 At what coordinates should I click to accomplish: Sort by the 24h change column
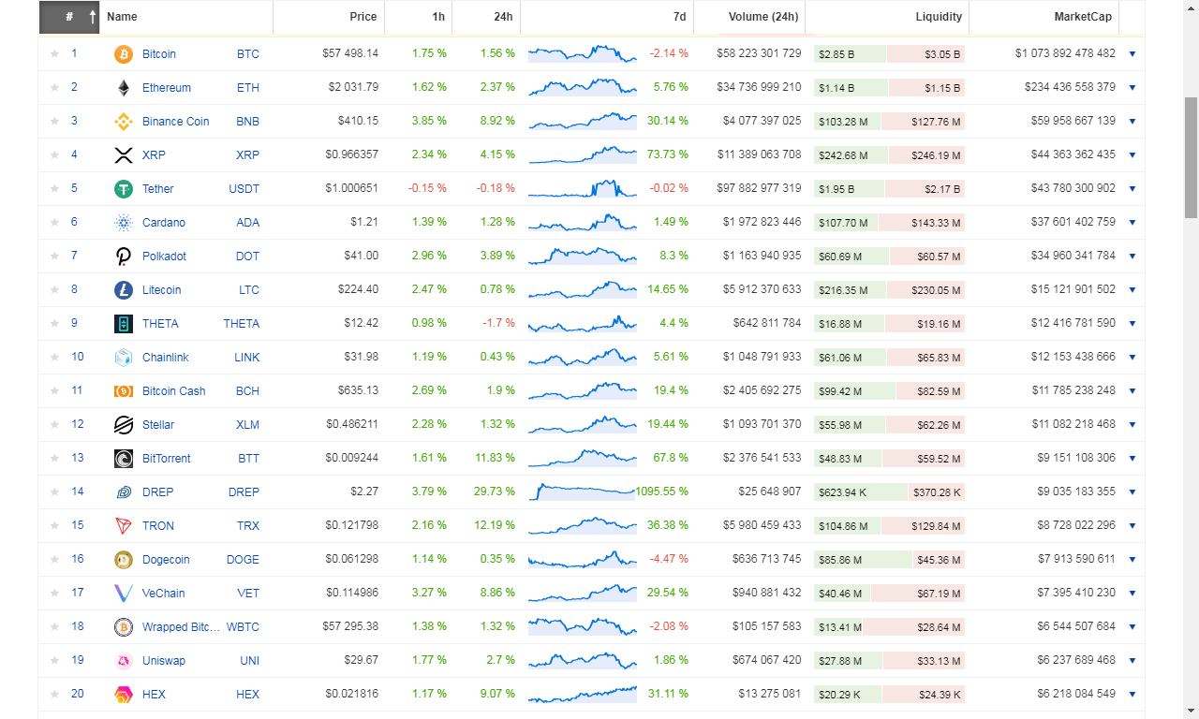pos(486,17)
